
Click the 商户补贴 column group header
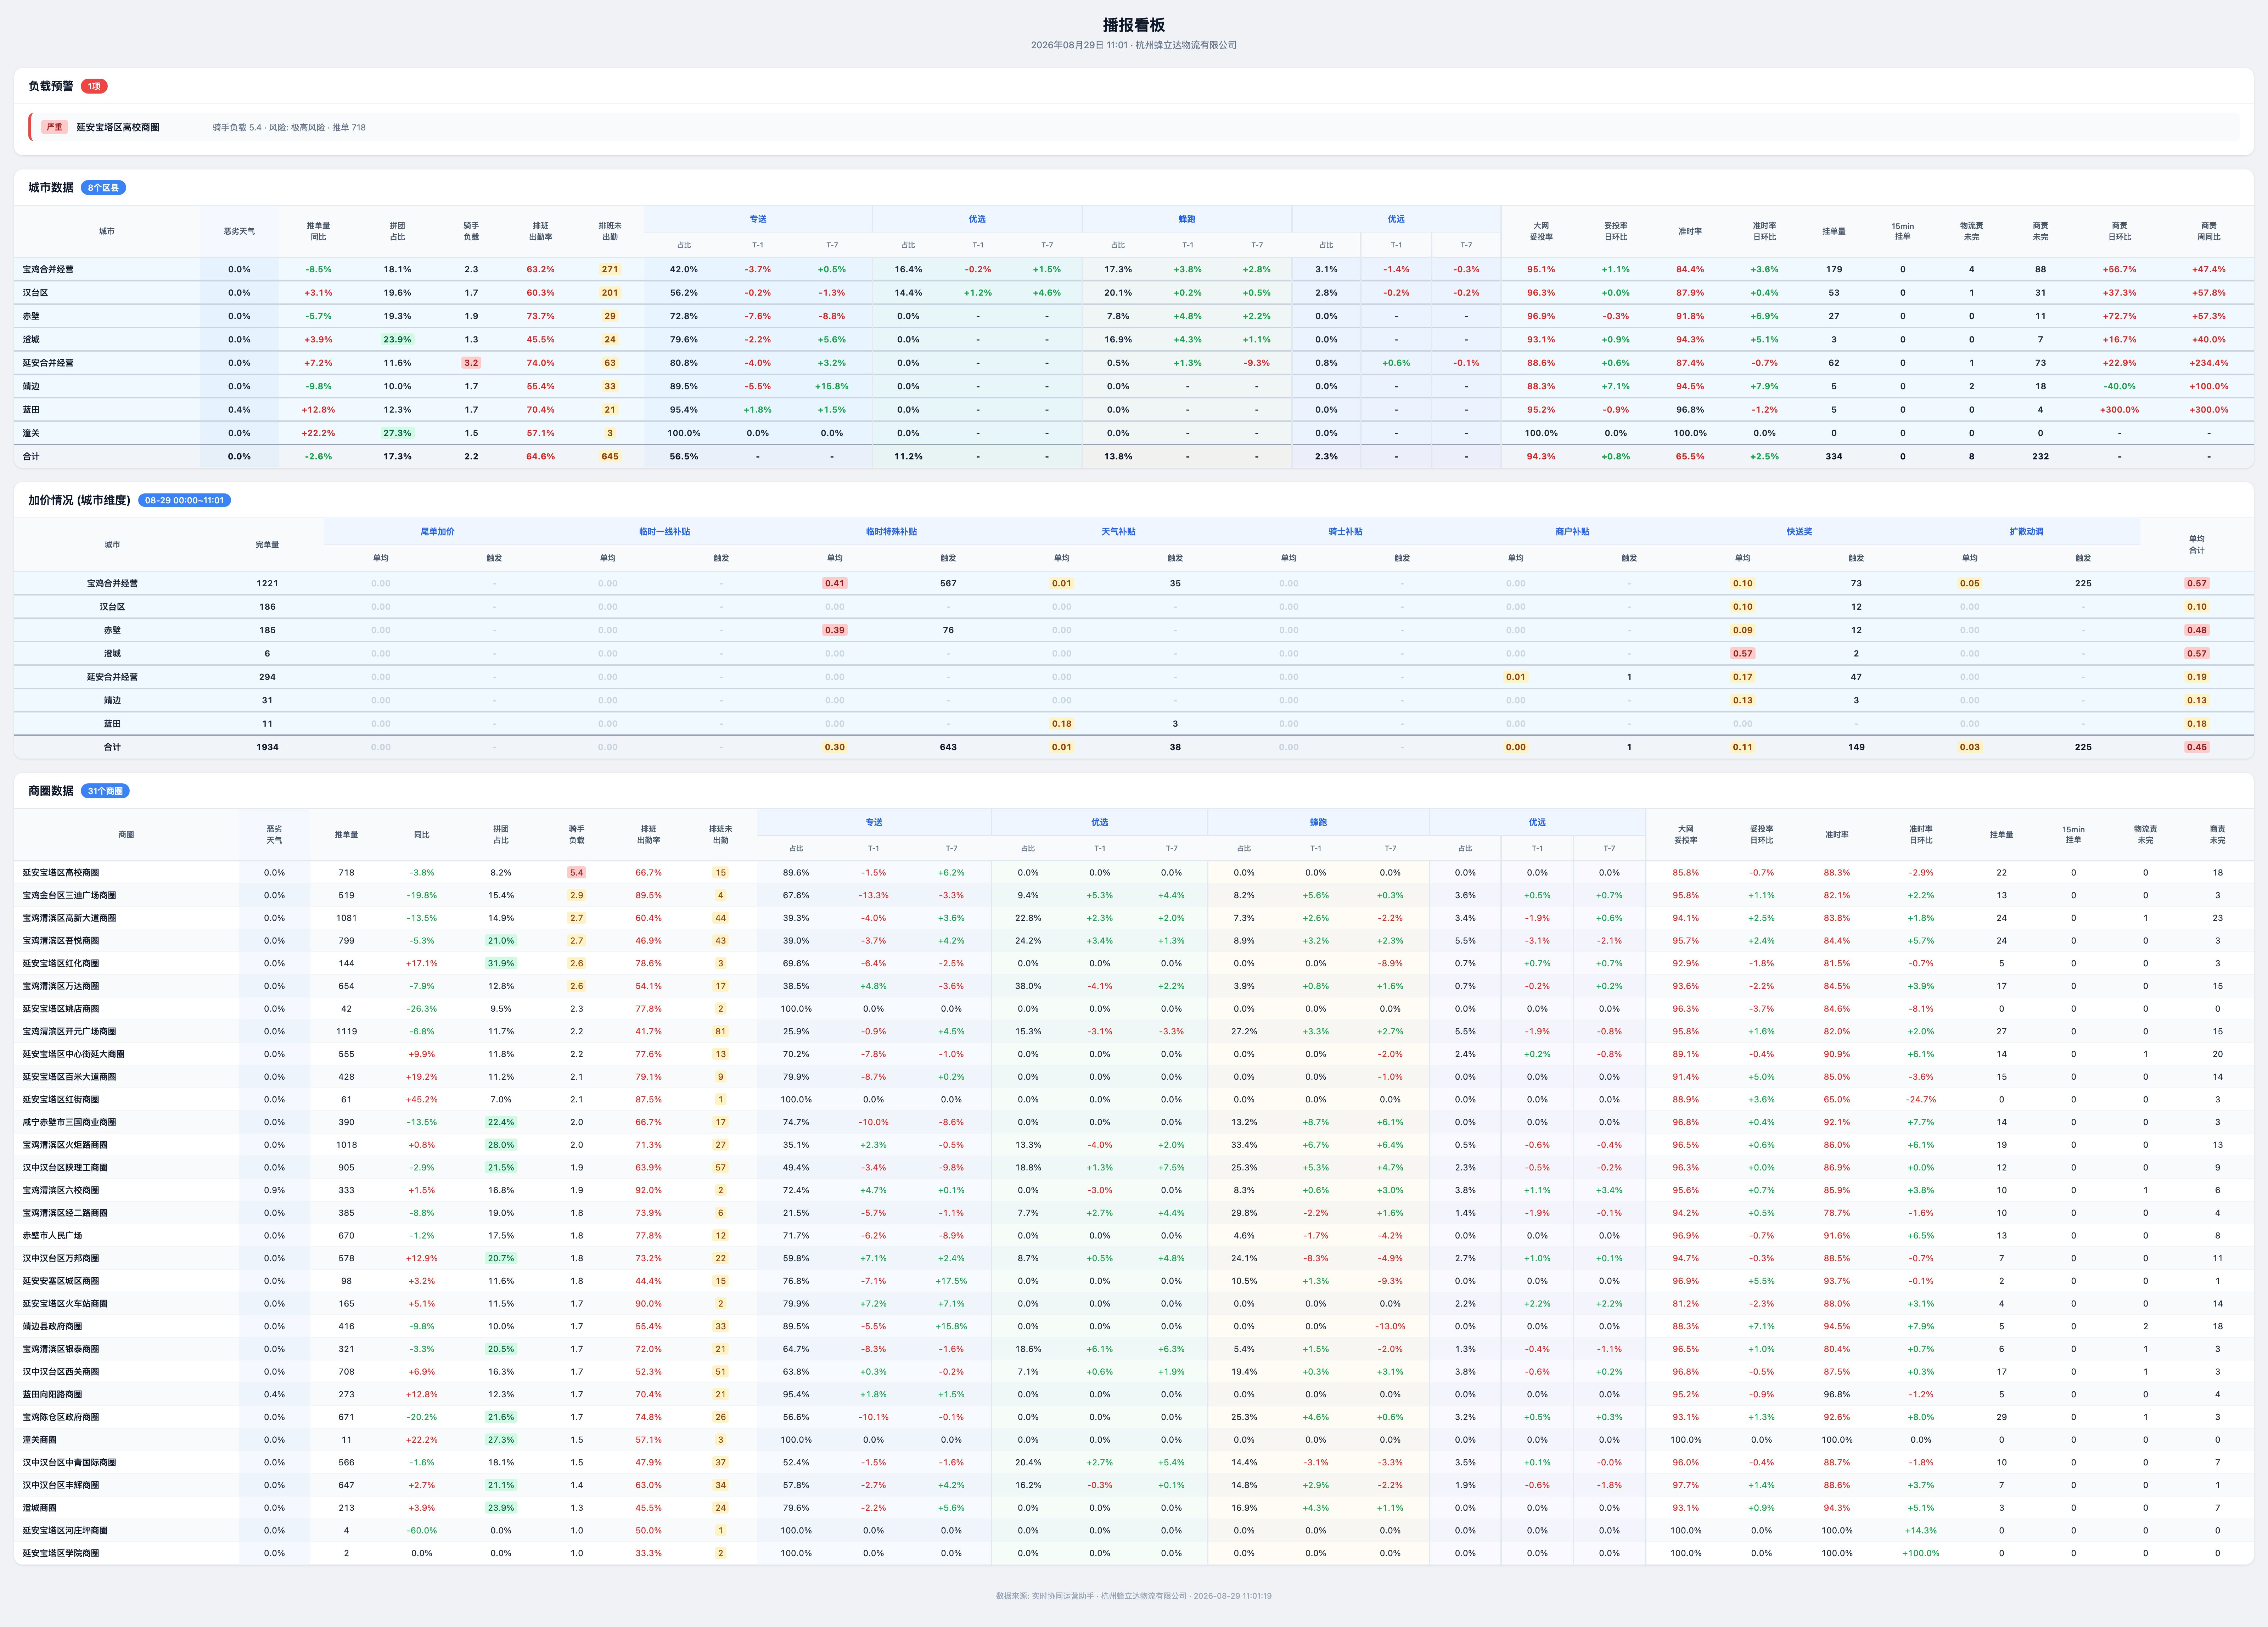point(1572,532)
